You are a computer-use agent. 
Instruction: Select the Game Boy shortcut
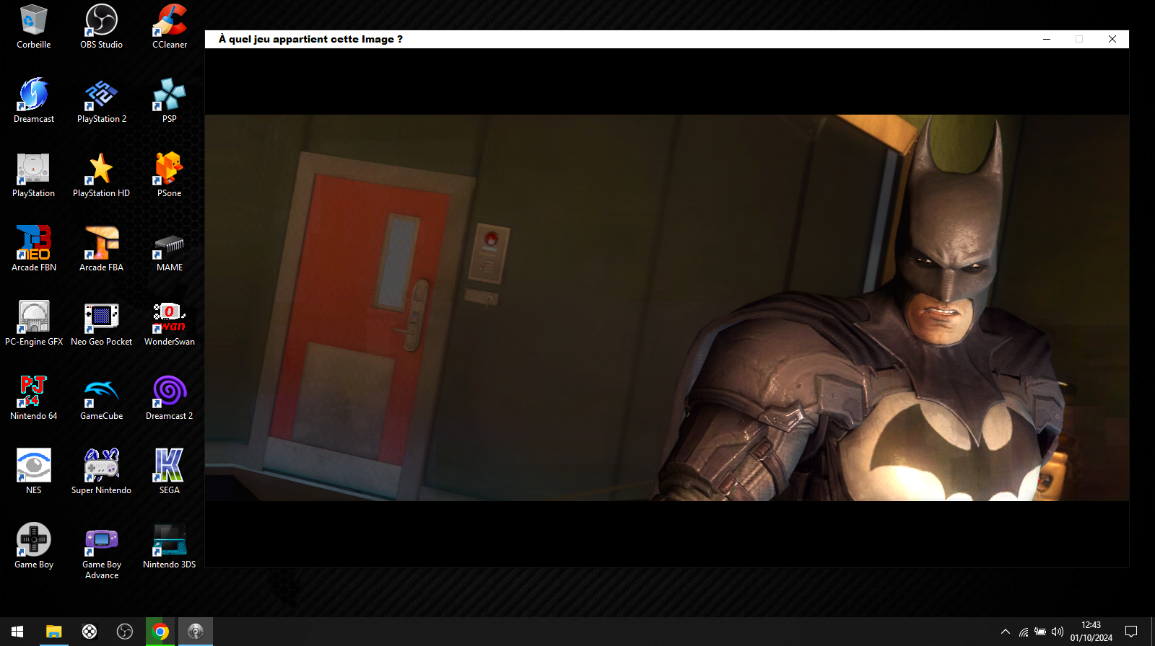[x=33, y=547]
